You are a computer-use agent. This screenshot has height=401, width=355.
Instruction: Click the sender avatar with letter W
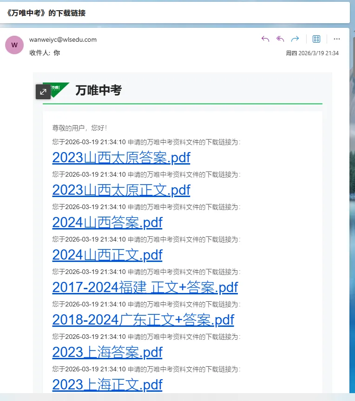pos(14,45)
